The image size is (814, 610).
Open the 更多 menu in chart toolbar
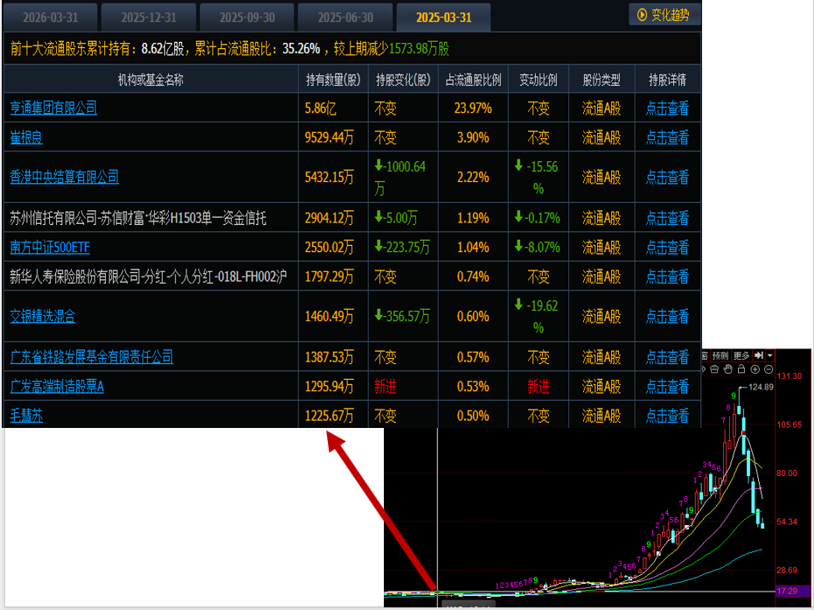pos(741,355)
